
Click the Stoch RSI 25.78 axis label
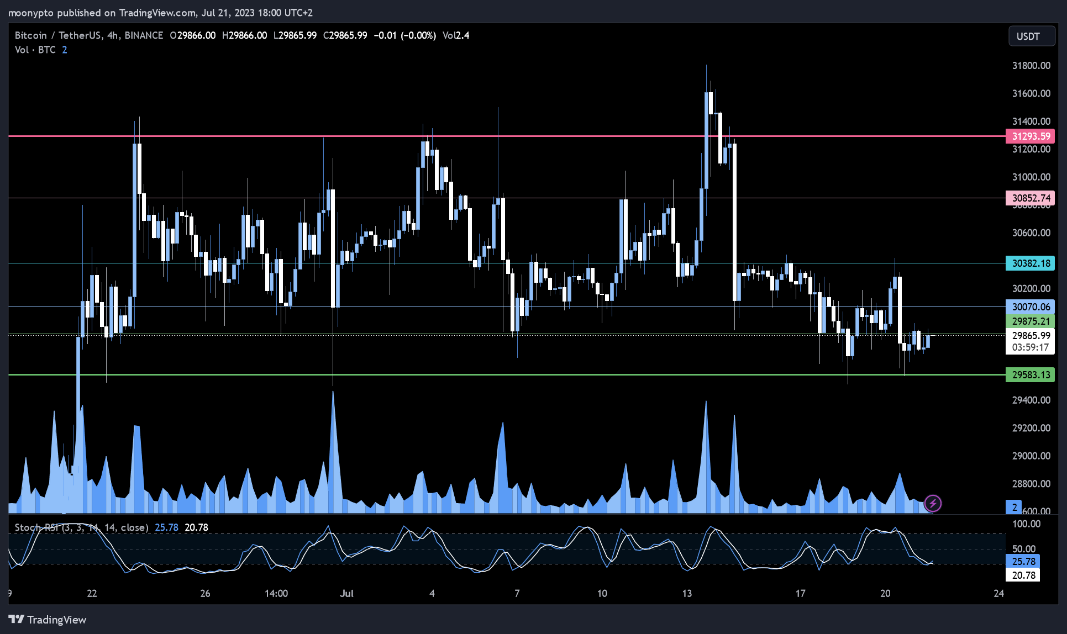1023,562
